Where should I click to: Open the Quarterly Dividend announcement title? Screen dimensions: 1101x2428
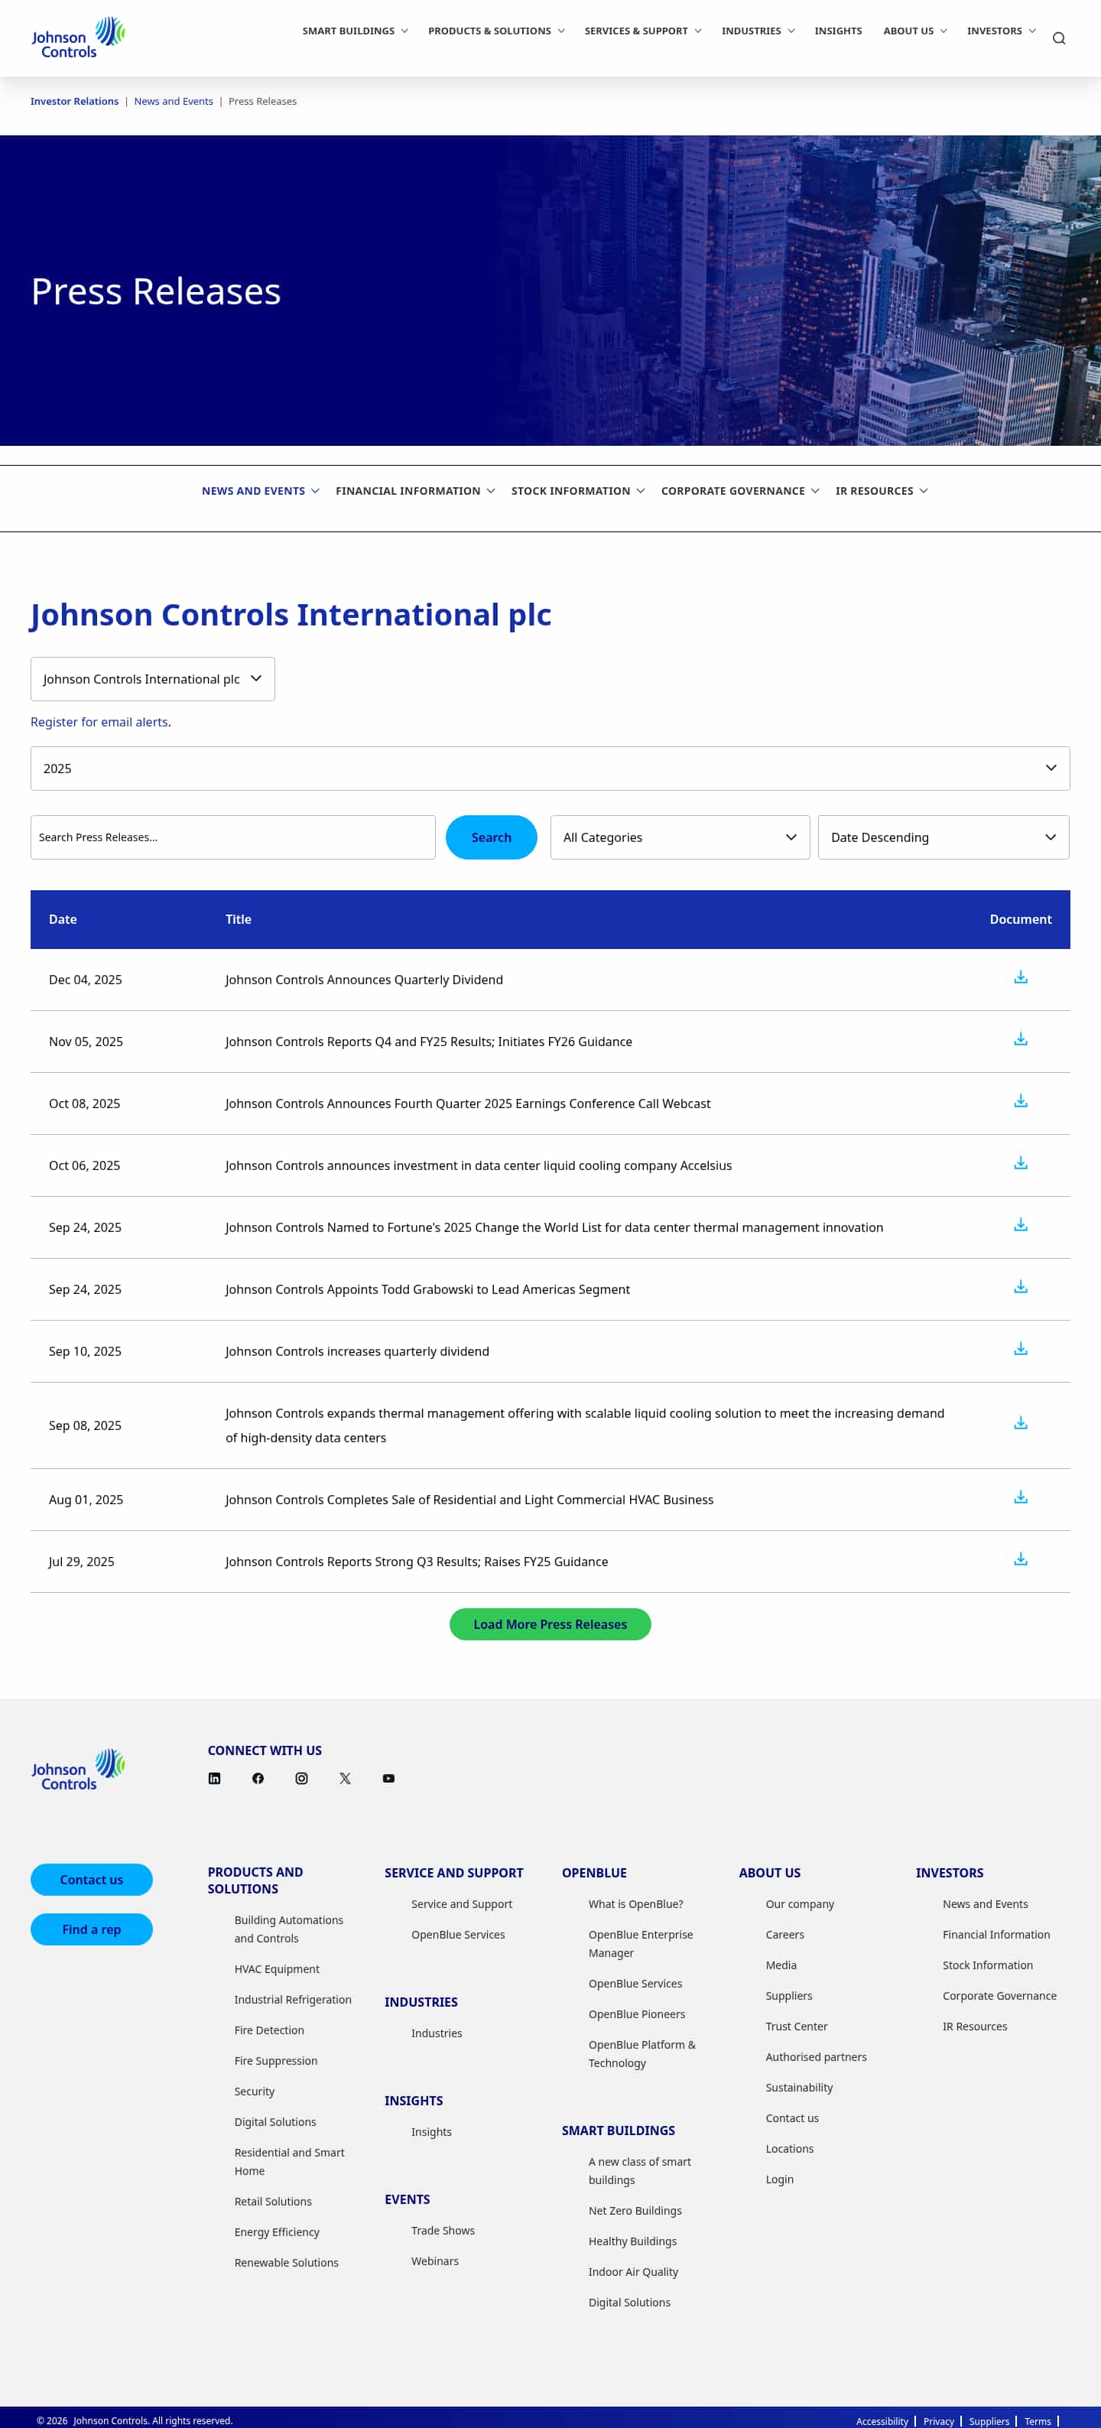364,980
